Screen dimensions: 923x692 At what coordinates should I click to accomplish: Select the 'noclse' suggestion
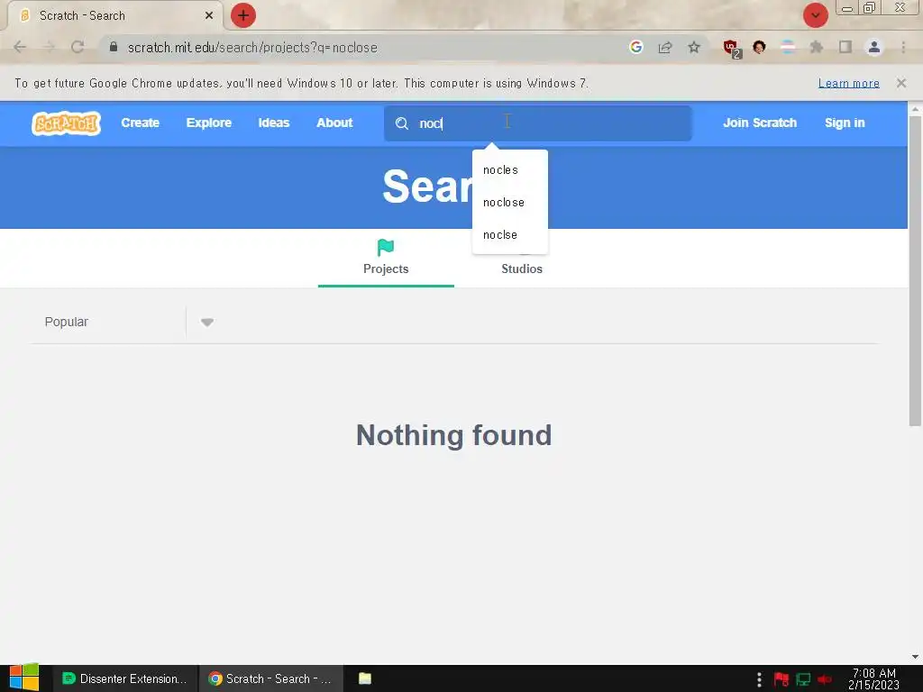[x=510, y=235]
